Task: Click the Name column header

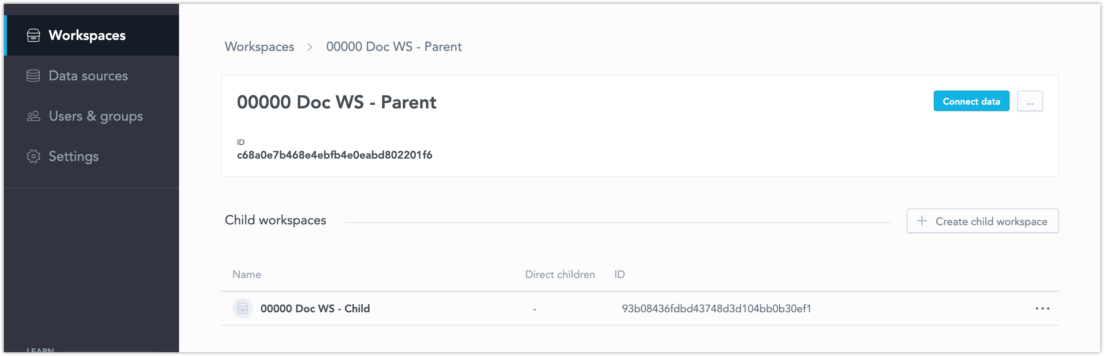Action: 247,274
